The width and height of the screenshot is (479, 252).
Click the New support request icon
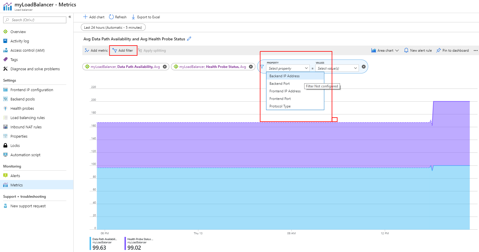click(x=5, y=206)
